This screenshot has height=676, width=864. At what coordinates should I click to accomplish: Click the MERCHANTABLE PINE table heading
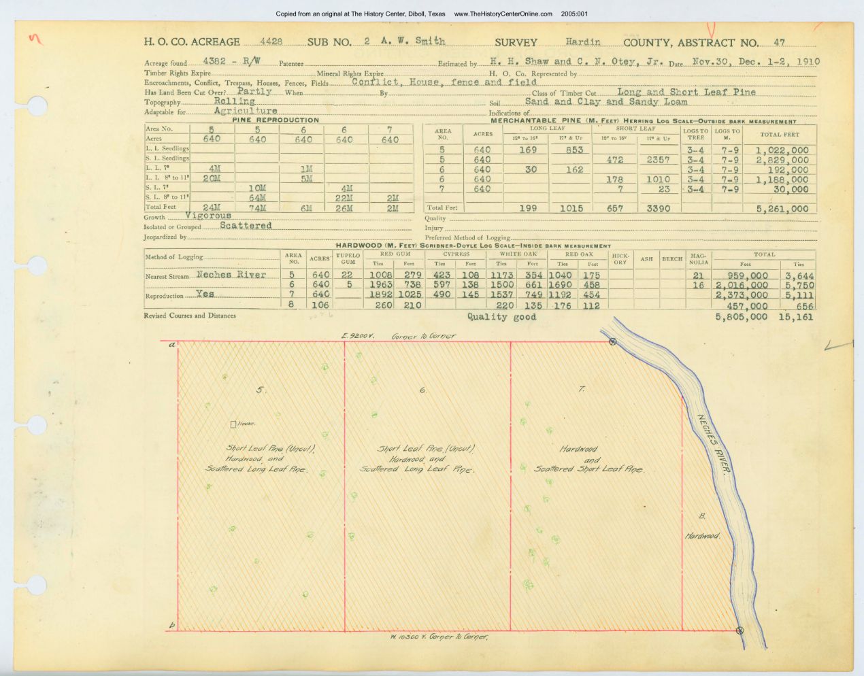(643, 121)
